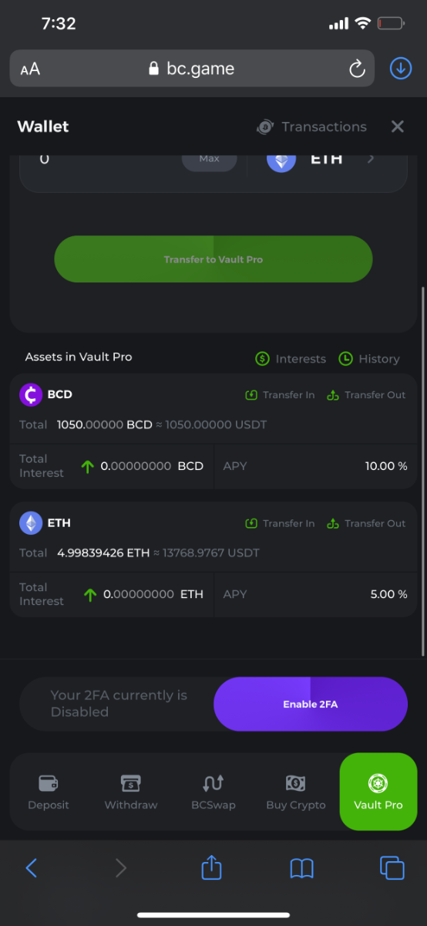The width and height of the screenshot is (427, 926).
Task: Open the BCSwap tab
Action: tap(213, 793)
